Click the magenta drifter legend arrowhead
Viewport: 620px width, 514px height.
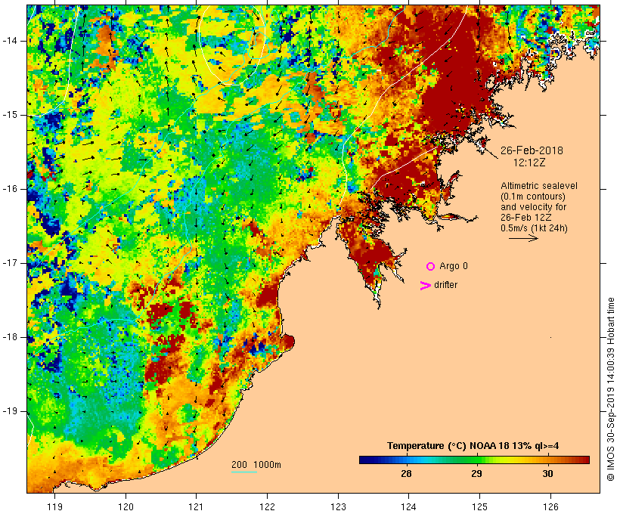(x=426, y=286)
